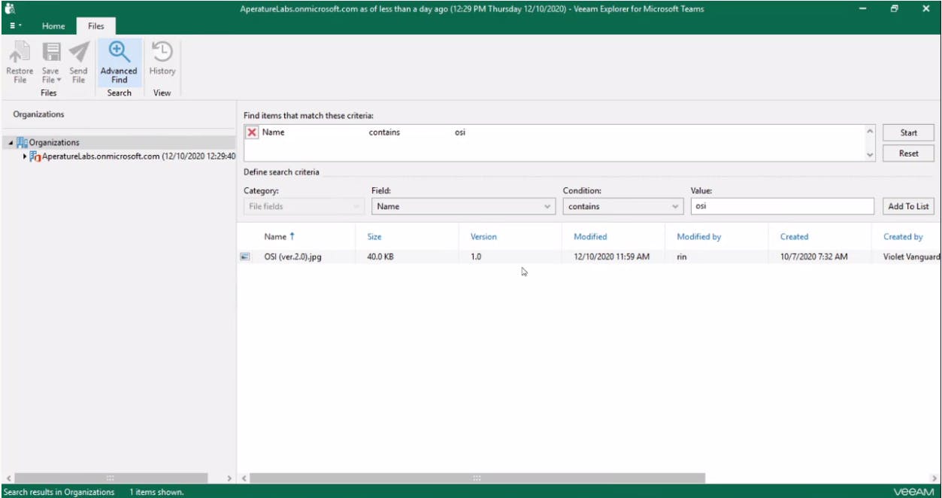
Task: Select the Files ribbon tab
Action: (96, 26)
